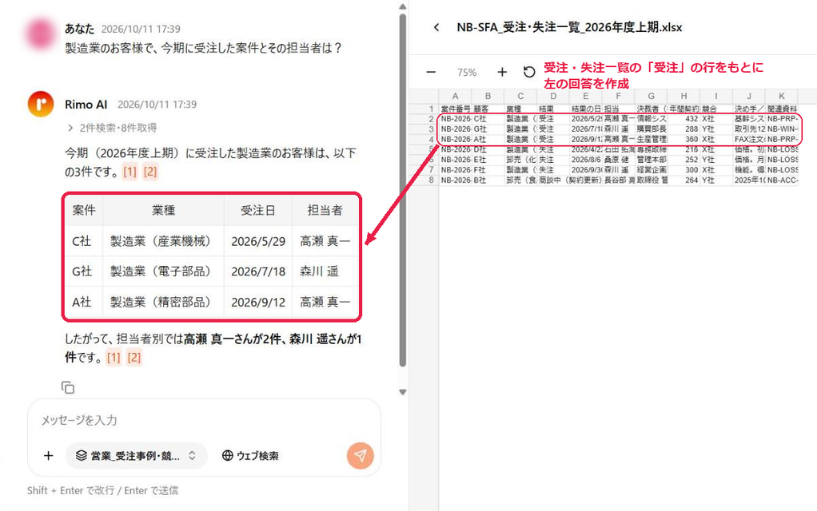The width and height of the screenshot is (817, 511).
Task: Click the A社 cell in the answer table
Action: [84, 302]
